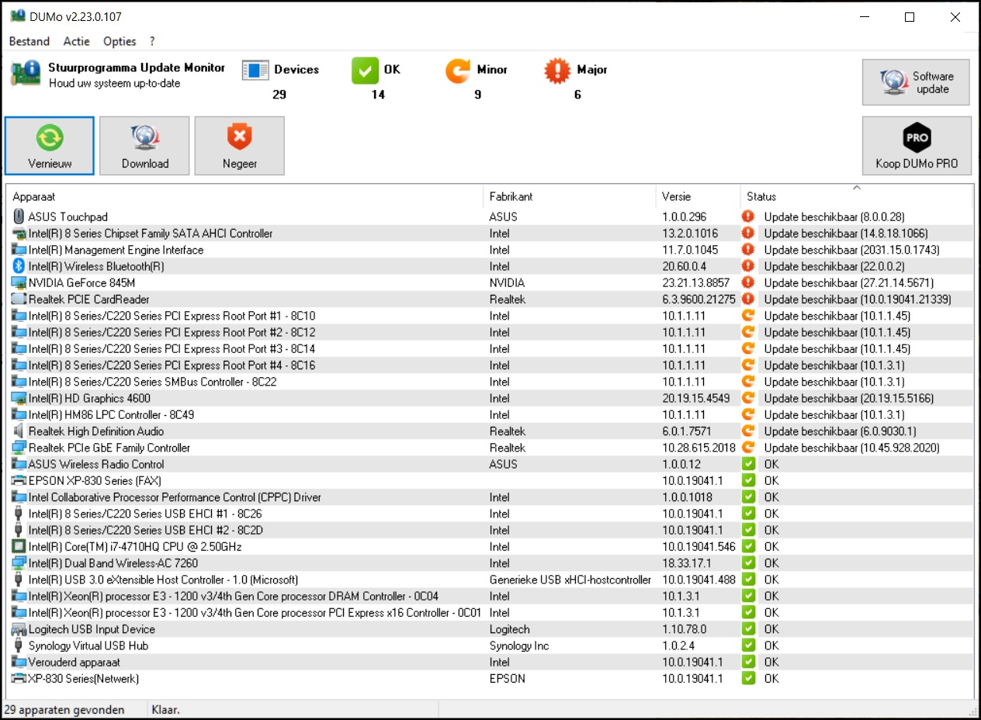Screen dimensions: 981x720
Task: Click the Realtek PCIE CardReader device icon
Action: pos(19,299)
